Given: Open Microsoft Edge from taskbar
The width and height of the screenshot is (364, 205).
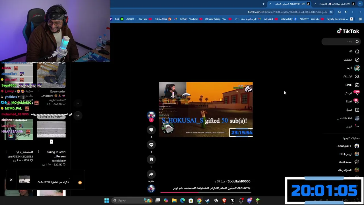Looking at the screenshot, I should click(183, 200).
